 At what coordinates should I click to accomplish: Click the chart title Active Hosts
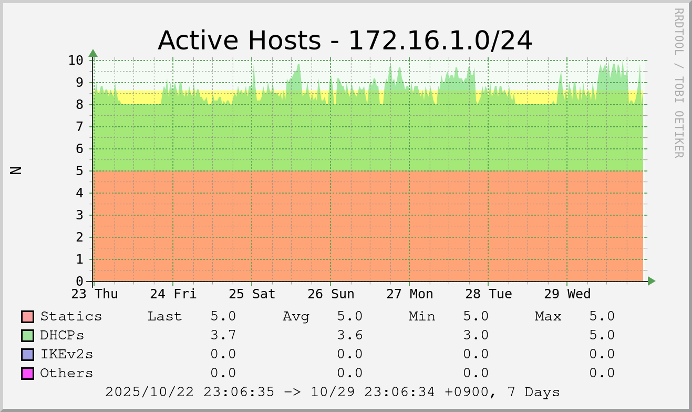tap(345, 41)
